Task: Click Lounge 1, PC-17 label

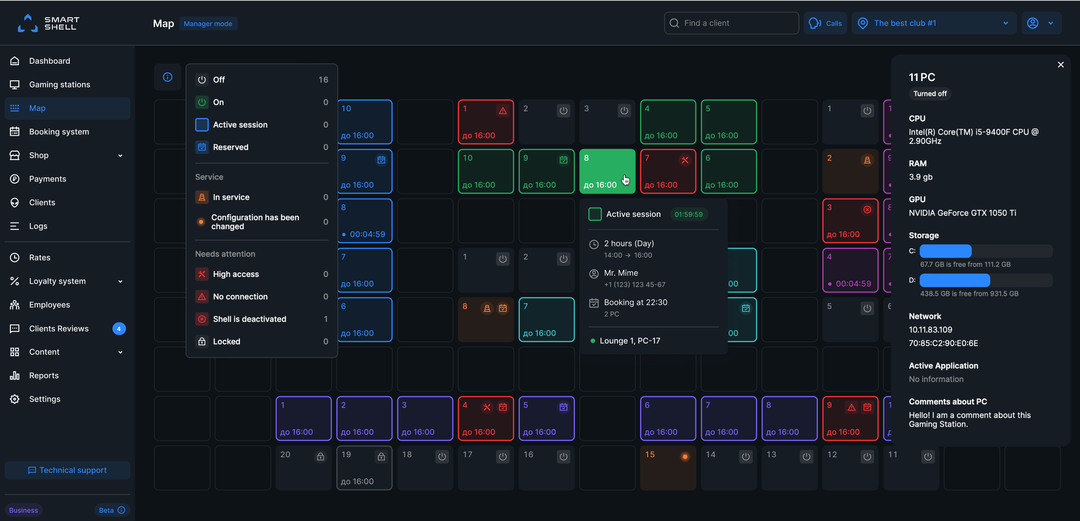Action: click(x=630, y=341)
